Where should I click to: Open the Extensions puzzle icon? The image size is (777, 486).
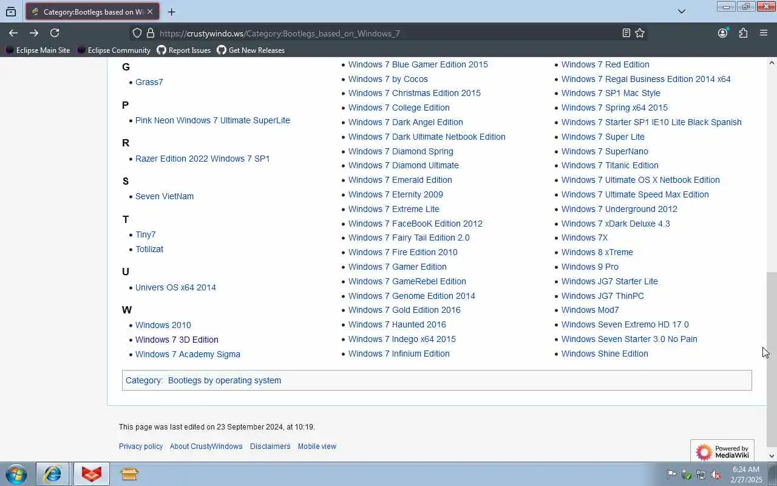pyautogui.click(x=743, y=33)
